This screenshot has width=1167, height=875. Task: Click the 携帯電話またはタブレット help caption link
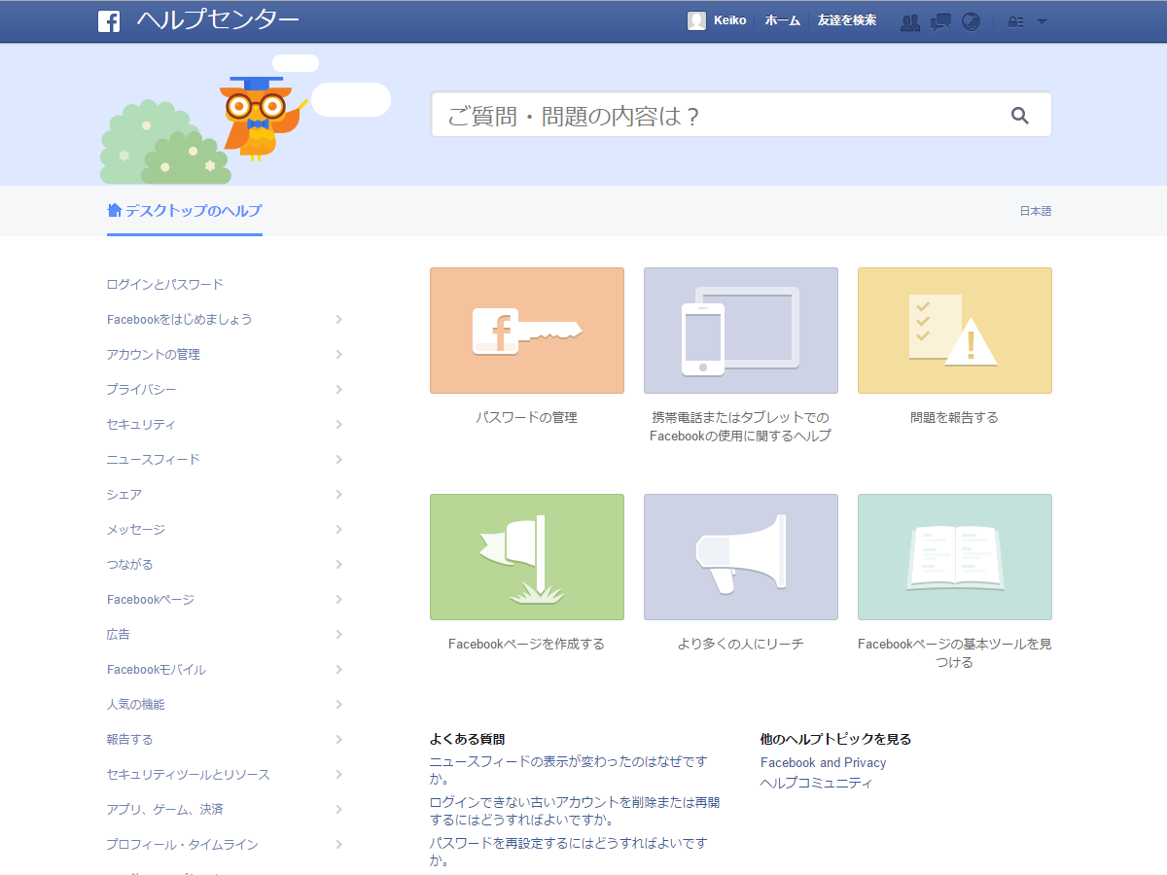741,427
